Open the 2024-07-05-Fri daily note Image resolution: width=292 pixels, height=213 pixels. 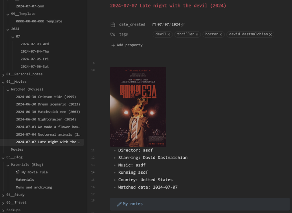tap(35, 59)
